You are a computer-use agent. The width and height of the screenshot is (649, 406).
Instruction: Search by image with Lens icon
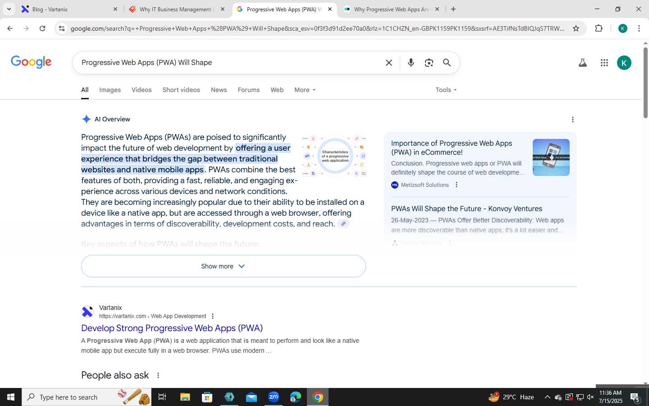429,63
